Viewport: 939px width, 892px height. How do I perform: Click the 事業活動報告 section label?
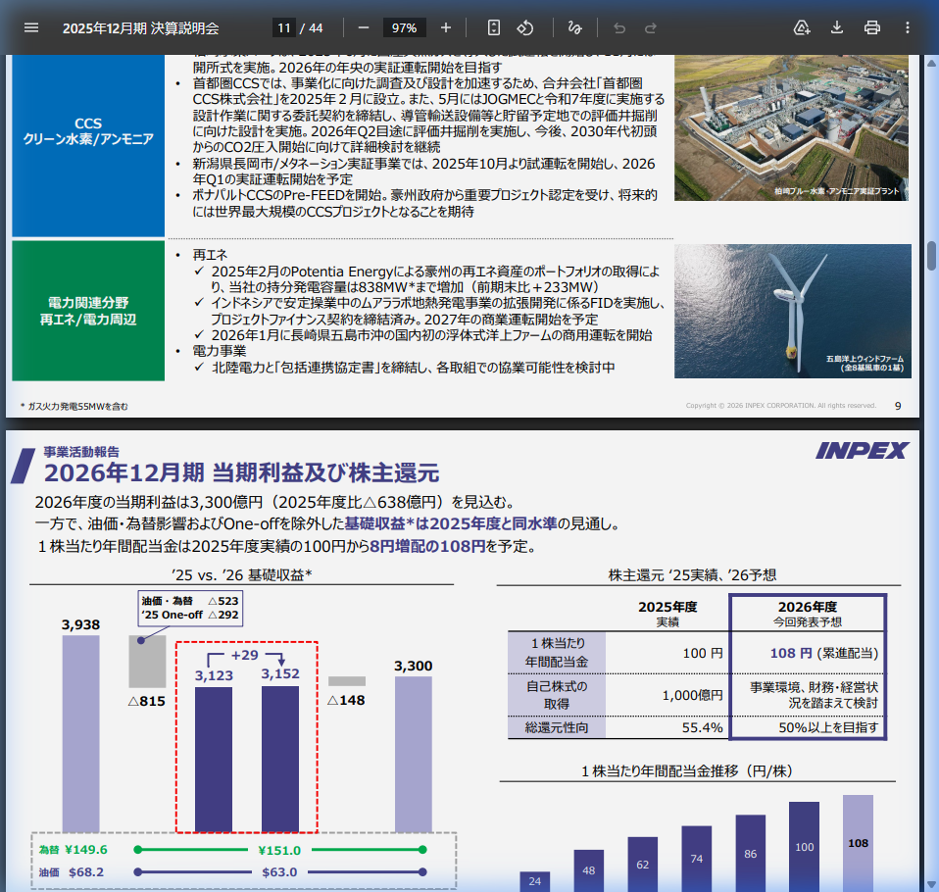point(81,452)
